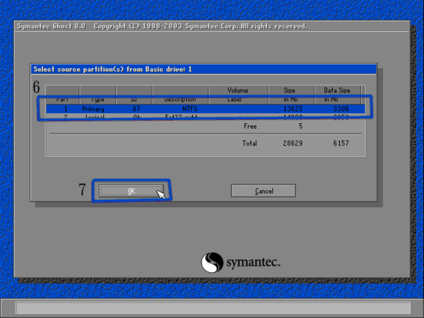Screen dimensions: 424x318
Task: Click the NTFS description cell
Action: point(190,109)
